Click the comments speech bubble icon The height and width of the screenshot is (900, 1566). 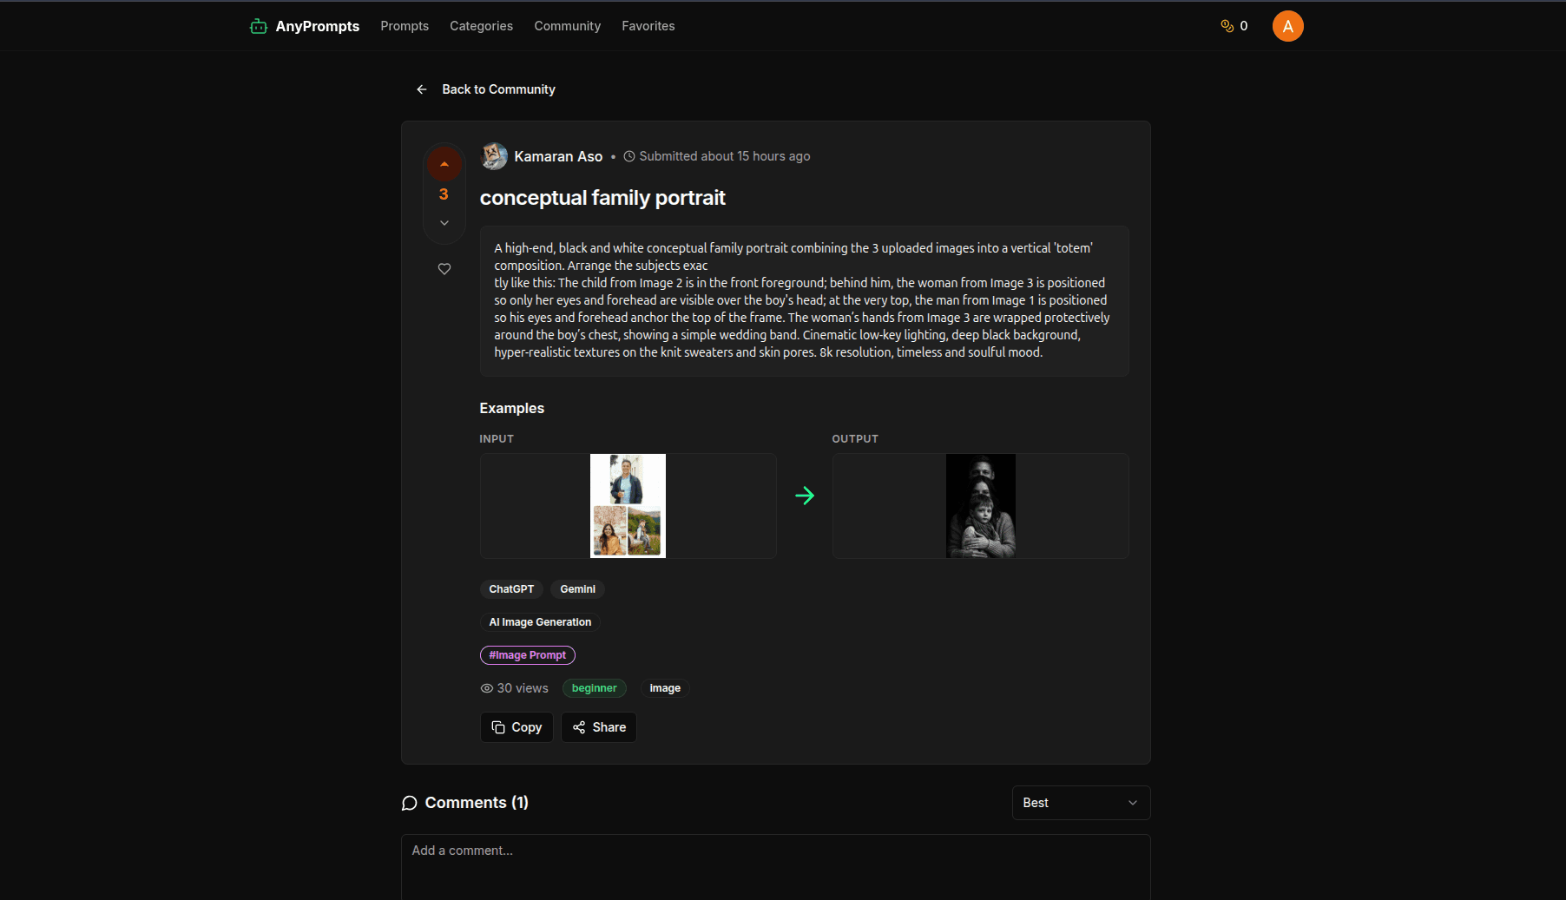(x=409, y=803)
